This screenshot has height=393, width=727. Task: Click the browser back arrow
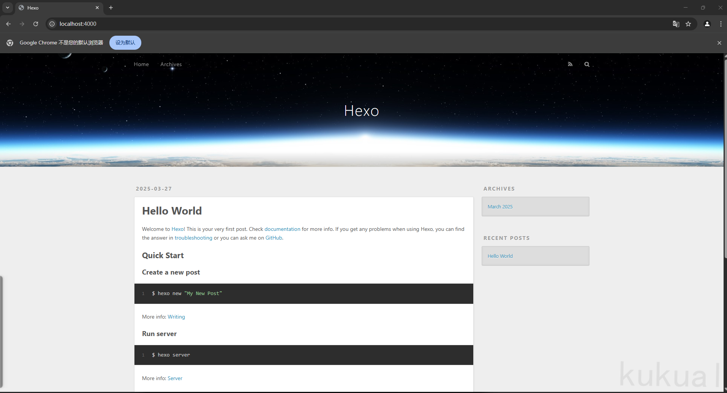point(8,24)
